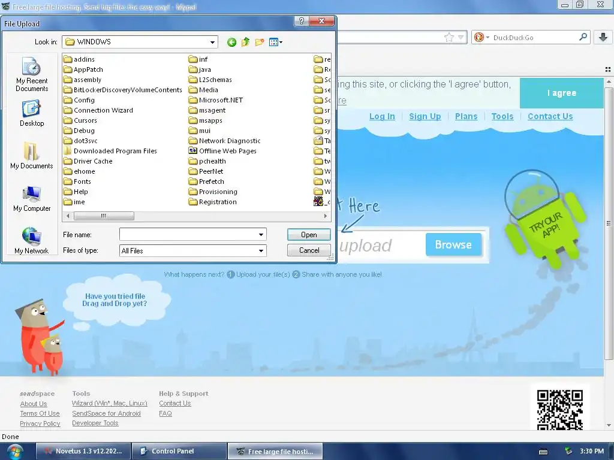Click the tray icon beside the clock
Viewport: 614px width, 460px height.
pos(568,451)
